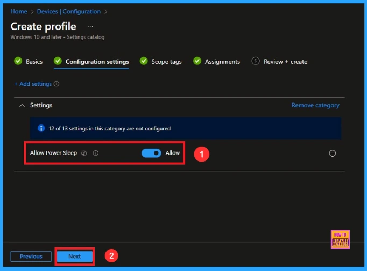Click the Next button

75,257
